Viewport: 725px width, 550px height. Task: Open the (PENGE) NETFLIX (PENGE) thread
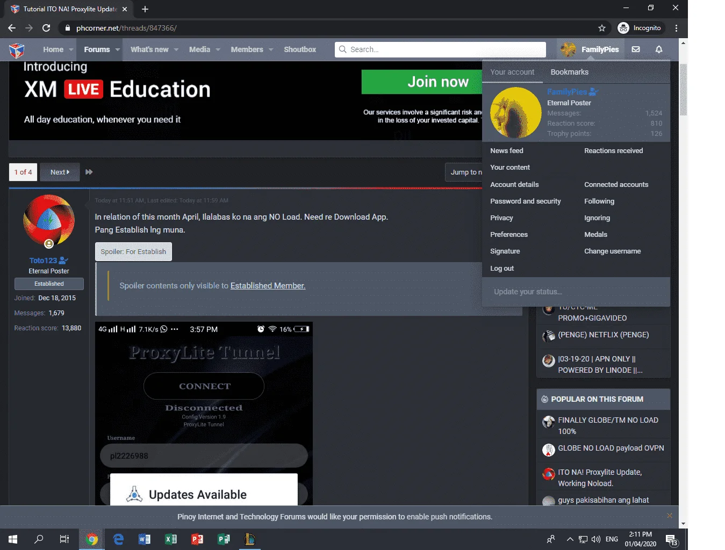click(604, 335)
